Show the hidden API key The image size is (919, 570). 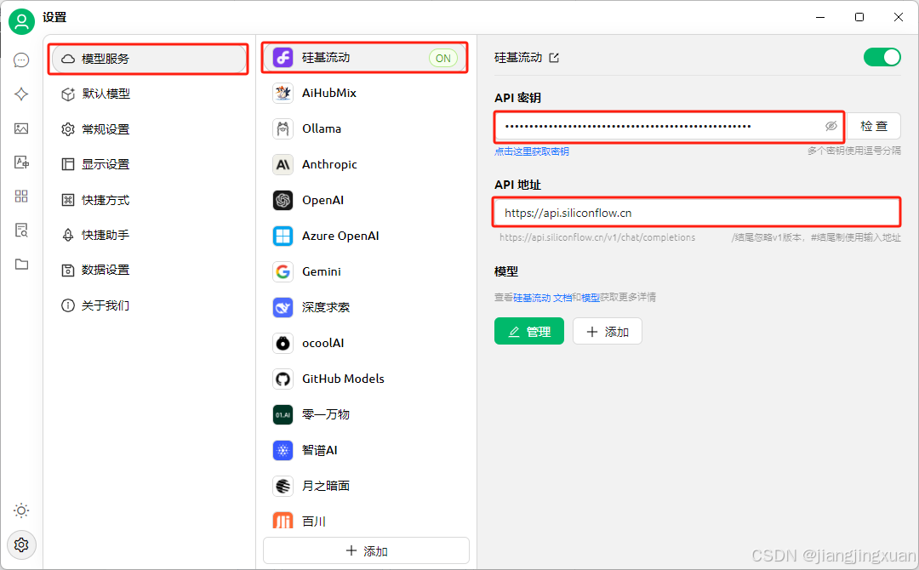click(831, 126)
